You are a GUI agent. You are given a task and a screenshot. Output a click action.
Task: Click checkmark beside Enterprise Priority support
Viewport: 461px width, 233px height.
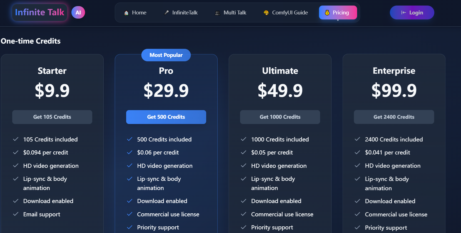(x=357, y=227)
